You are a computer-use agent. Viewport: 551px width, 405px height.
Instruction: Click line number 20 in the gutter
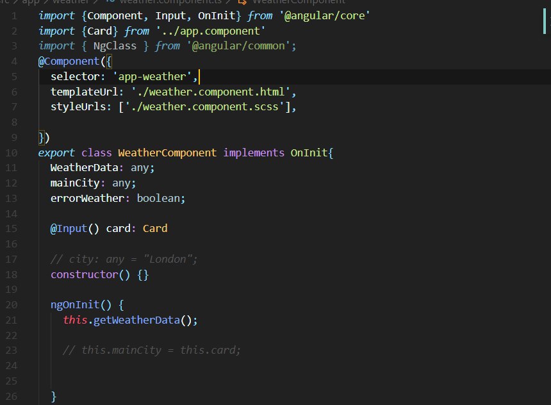click(12, 305)
